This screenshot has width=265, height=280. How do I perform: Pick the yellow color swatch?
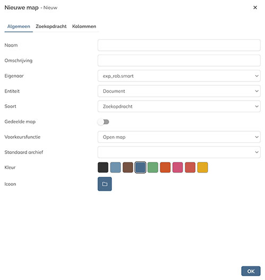pos(202,167)
